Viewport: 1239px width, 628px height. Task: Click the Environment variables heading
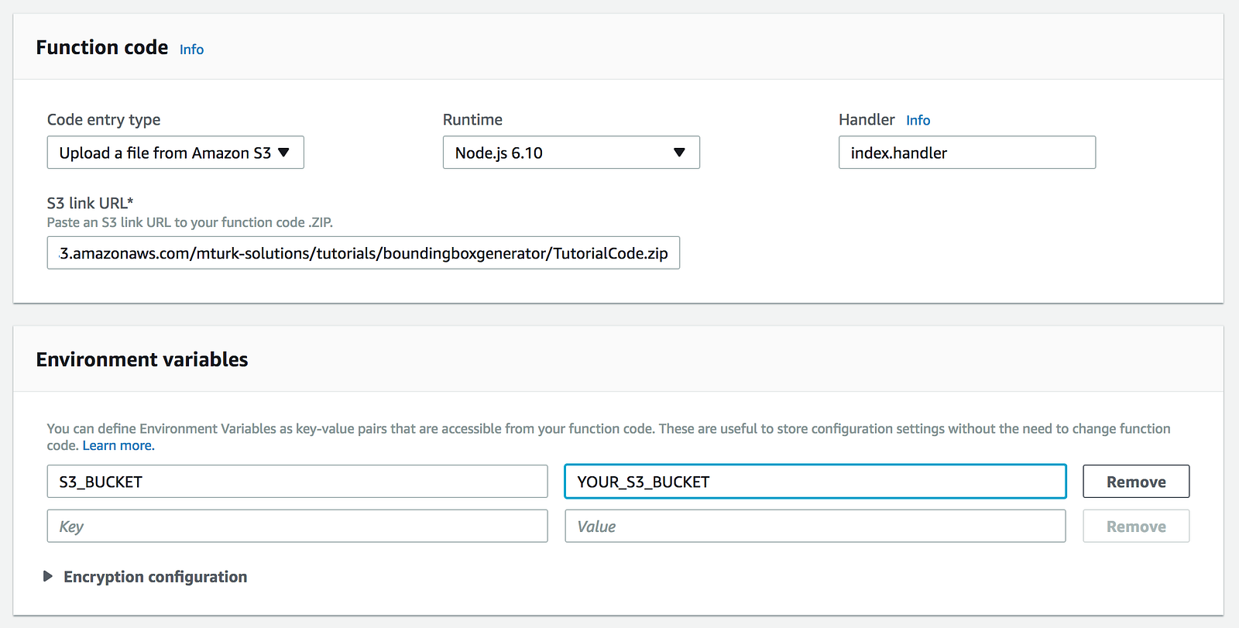142,360
